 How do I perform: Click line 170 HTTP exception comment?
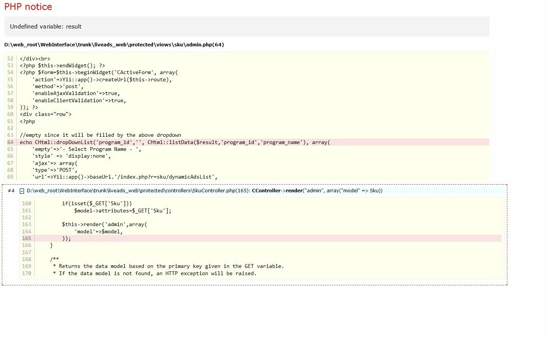coord(155,274)
